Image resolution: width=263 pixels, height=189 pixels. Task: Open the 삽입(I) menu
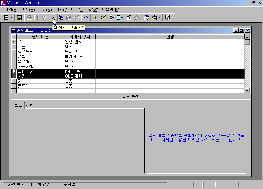[61, 10]
